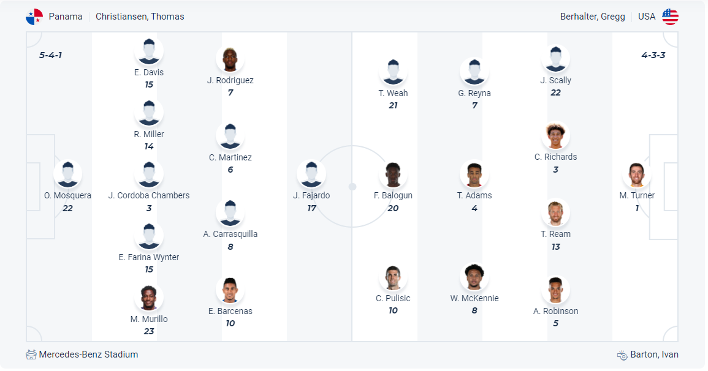
Task: Select W. McKennie's player photo
Action: click(474, 278)
